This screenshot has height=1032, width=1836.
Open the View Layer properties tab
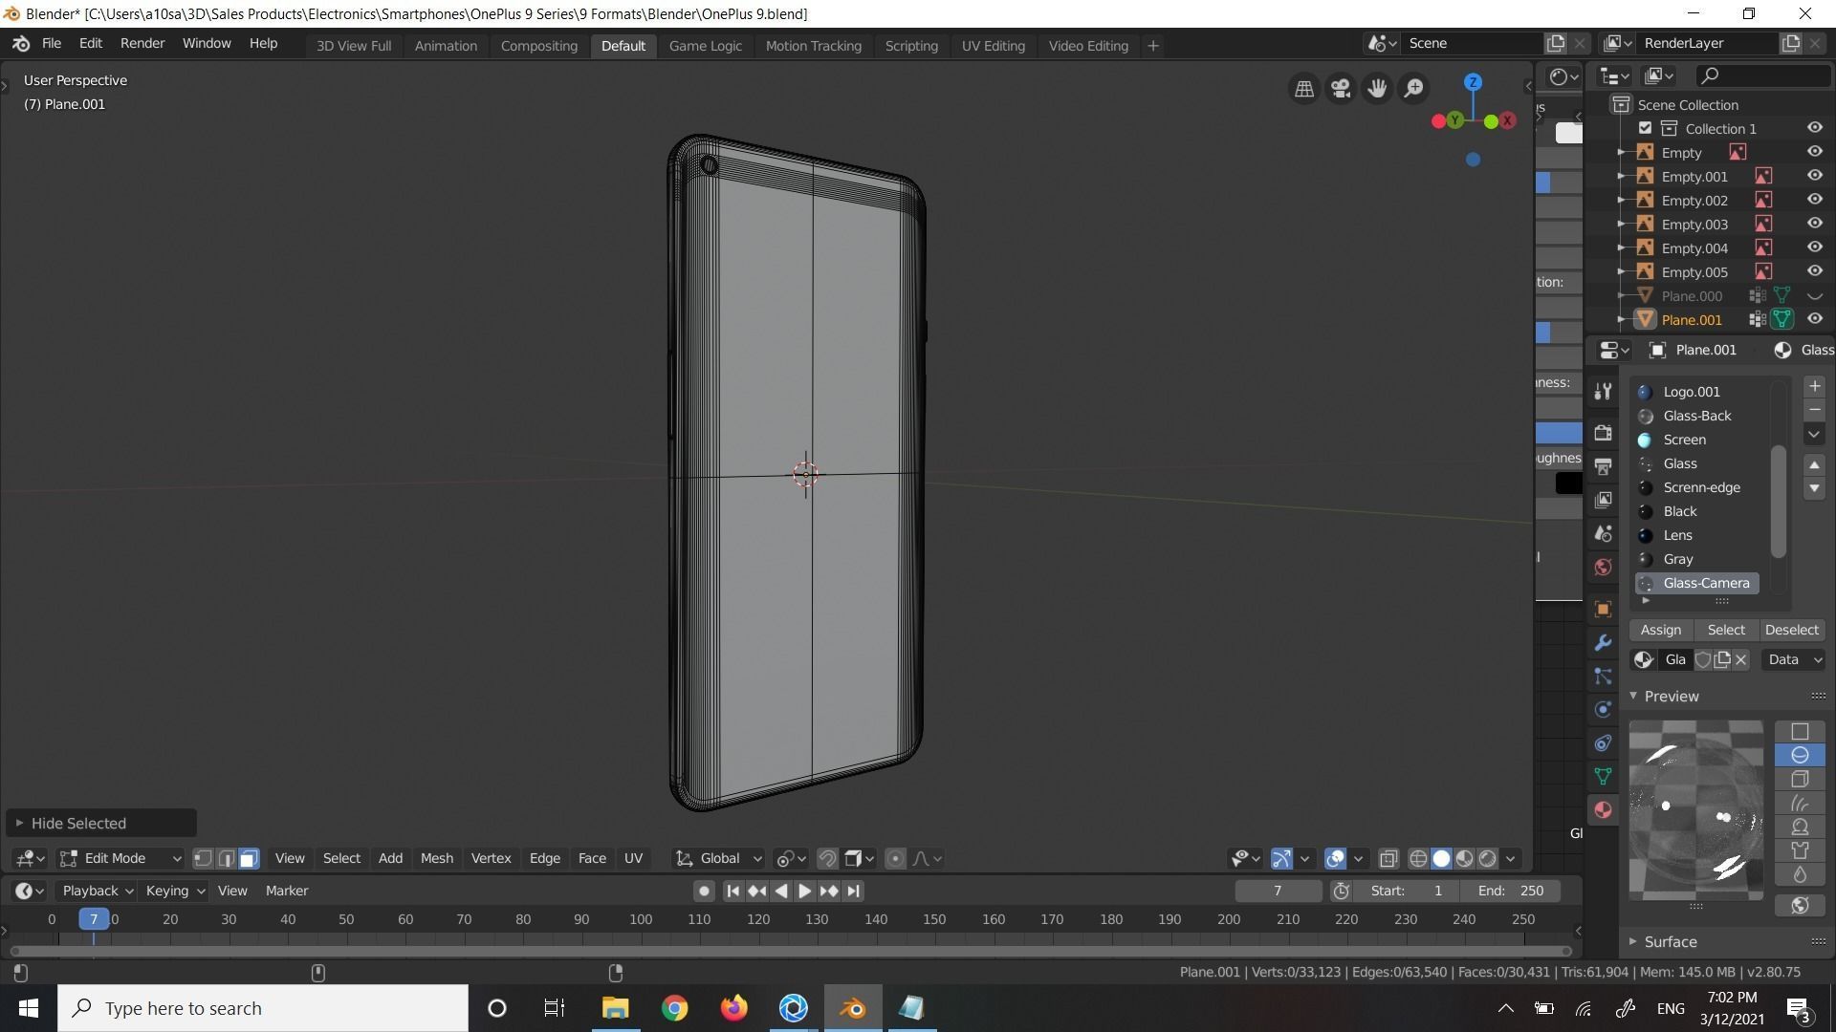coord(1604,500)
